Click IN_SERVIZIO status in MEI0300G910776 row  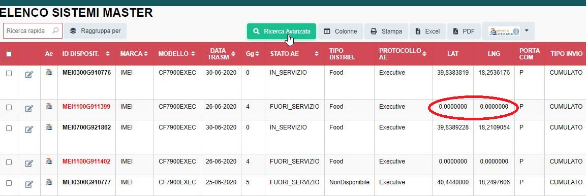pos(288,73)
